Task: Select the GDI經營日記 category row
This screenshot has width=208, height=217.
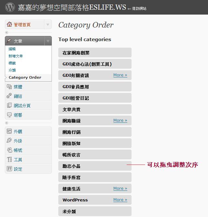Action: 95,98
